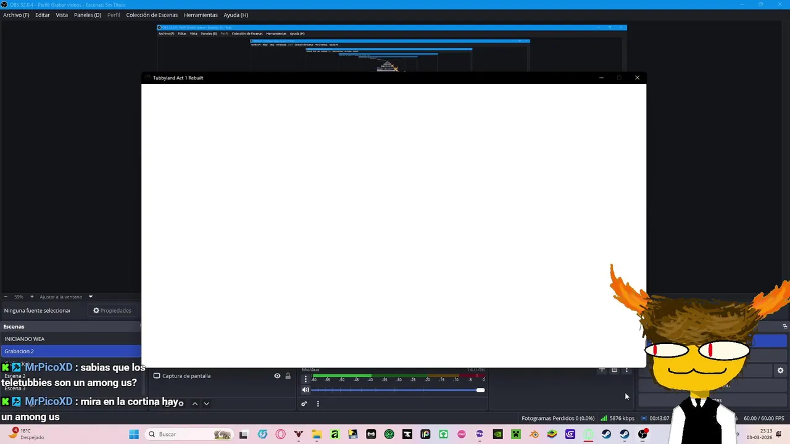Click the Buscar taskbar search box
The image size is (790, 444).
[190, 434]
